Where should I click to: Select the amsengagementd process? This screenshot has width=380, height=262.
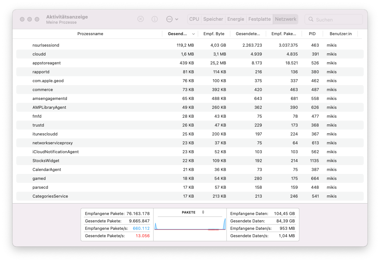click(x=190, y=98)
